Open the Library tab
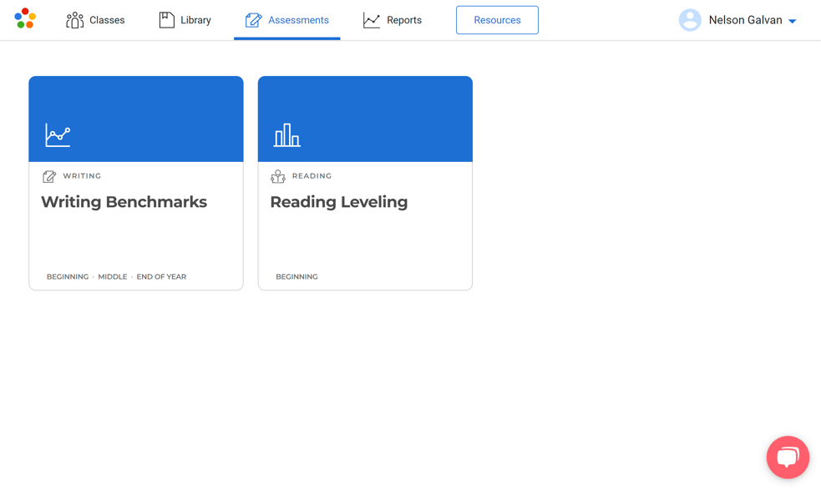The image size is (821, 490). 185,18
